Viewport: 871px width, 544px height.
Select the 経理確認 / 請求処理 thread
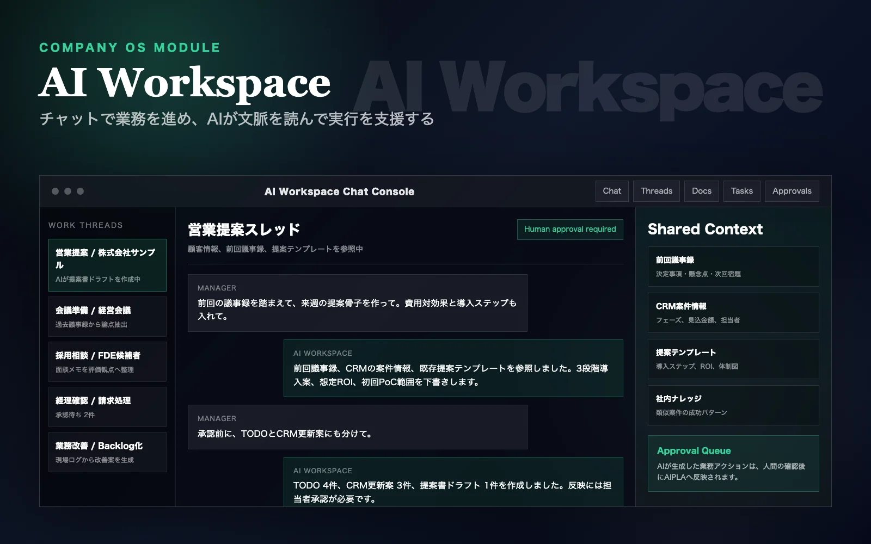(107, 407)
